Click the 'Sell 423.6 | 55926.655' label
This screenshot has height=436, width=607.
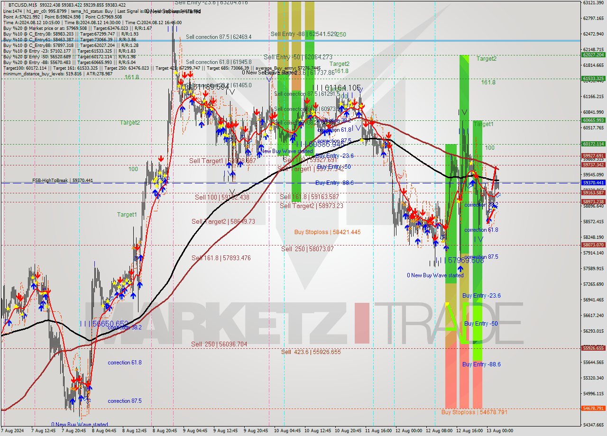(x=311, y=352)
